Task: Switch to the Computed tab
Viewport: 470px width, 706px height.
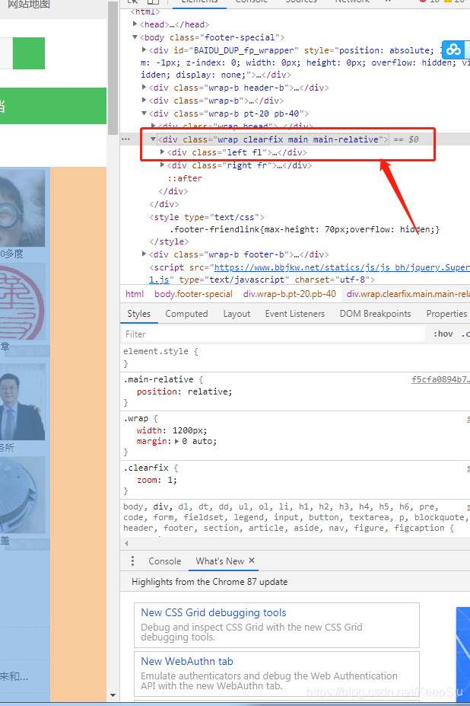Action: [186, 314]
